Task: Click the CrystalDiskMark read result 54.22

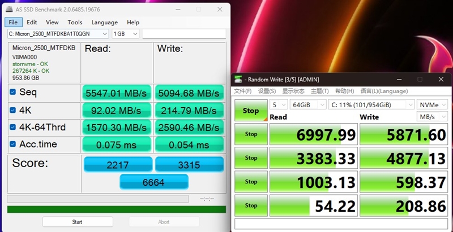Action: coord(314,205)
